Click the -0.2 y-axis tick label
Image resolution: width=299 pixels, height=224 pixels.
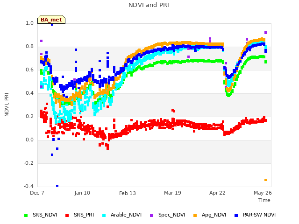tap(28, 163)
